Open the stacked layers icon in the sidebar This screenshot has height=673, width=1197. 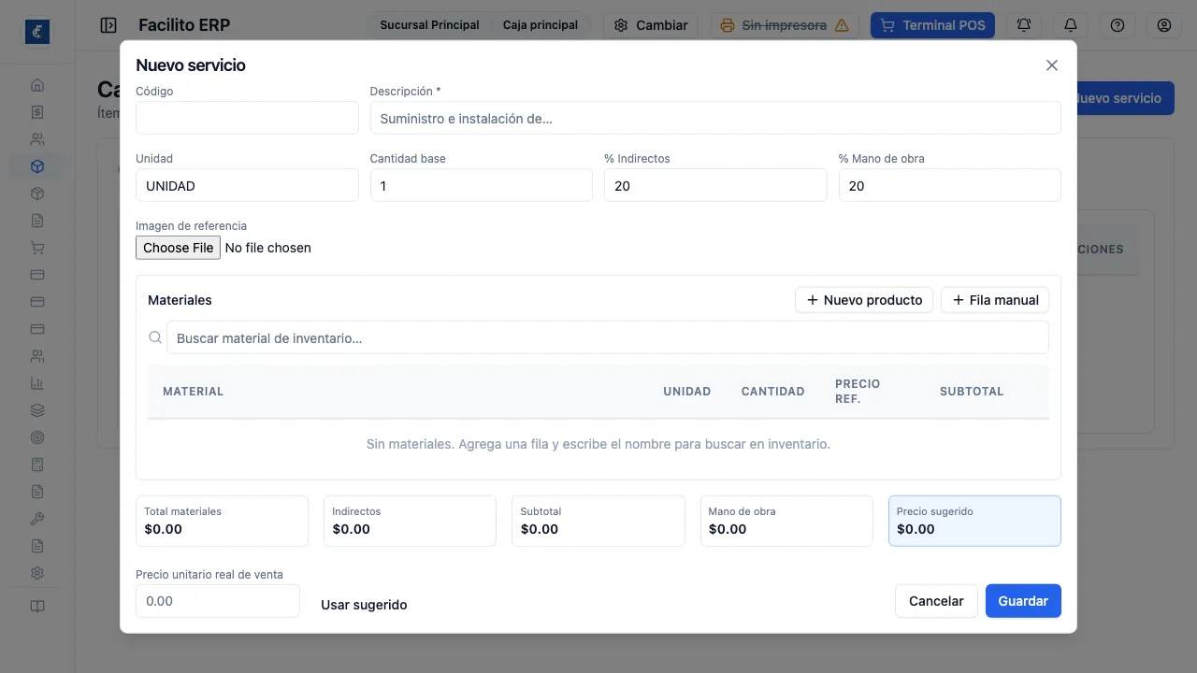[x=37, y=410]
